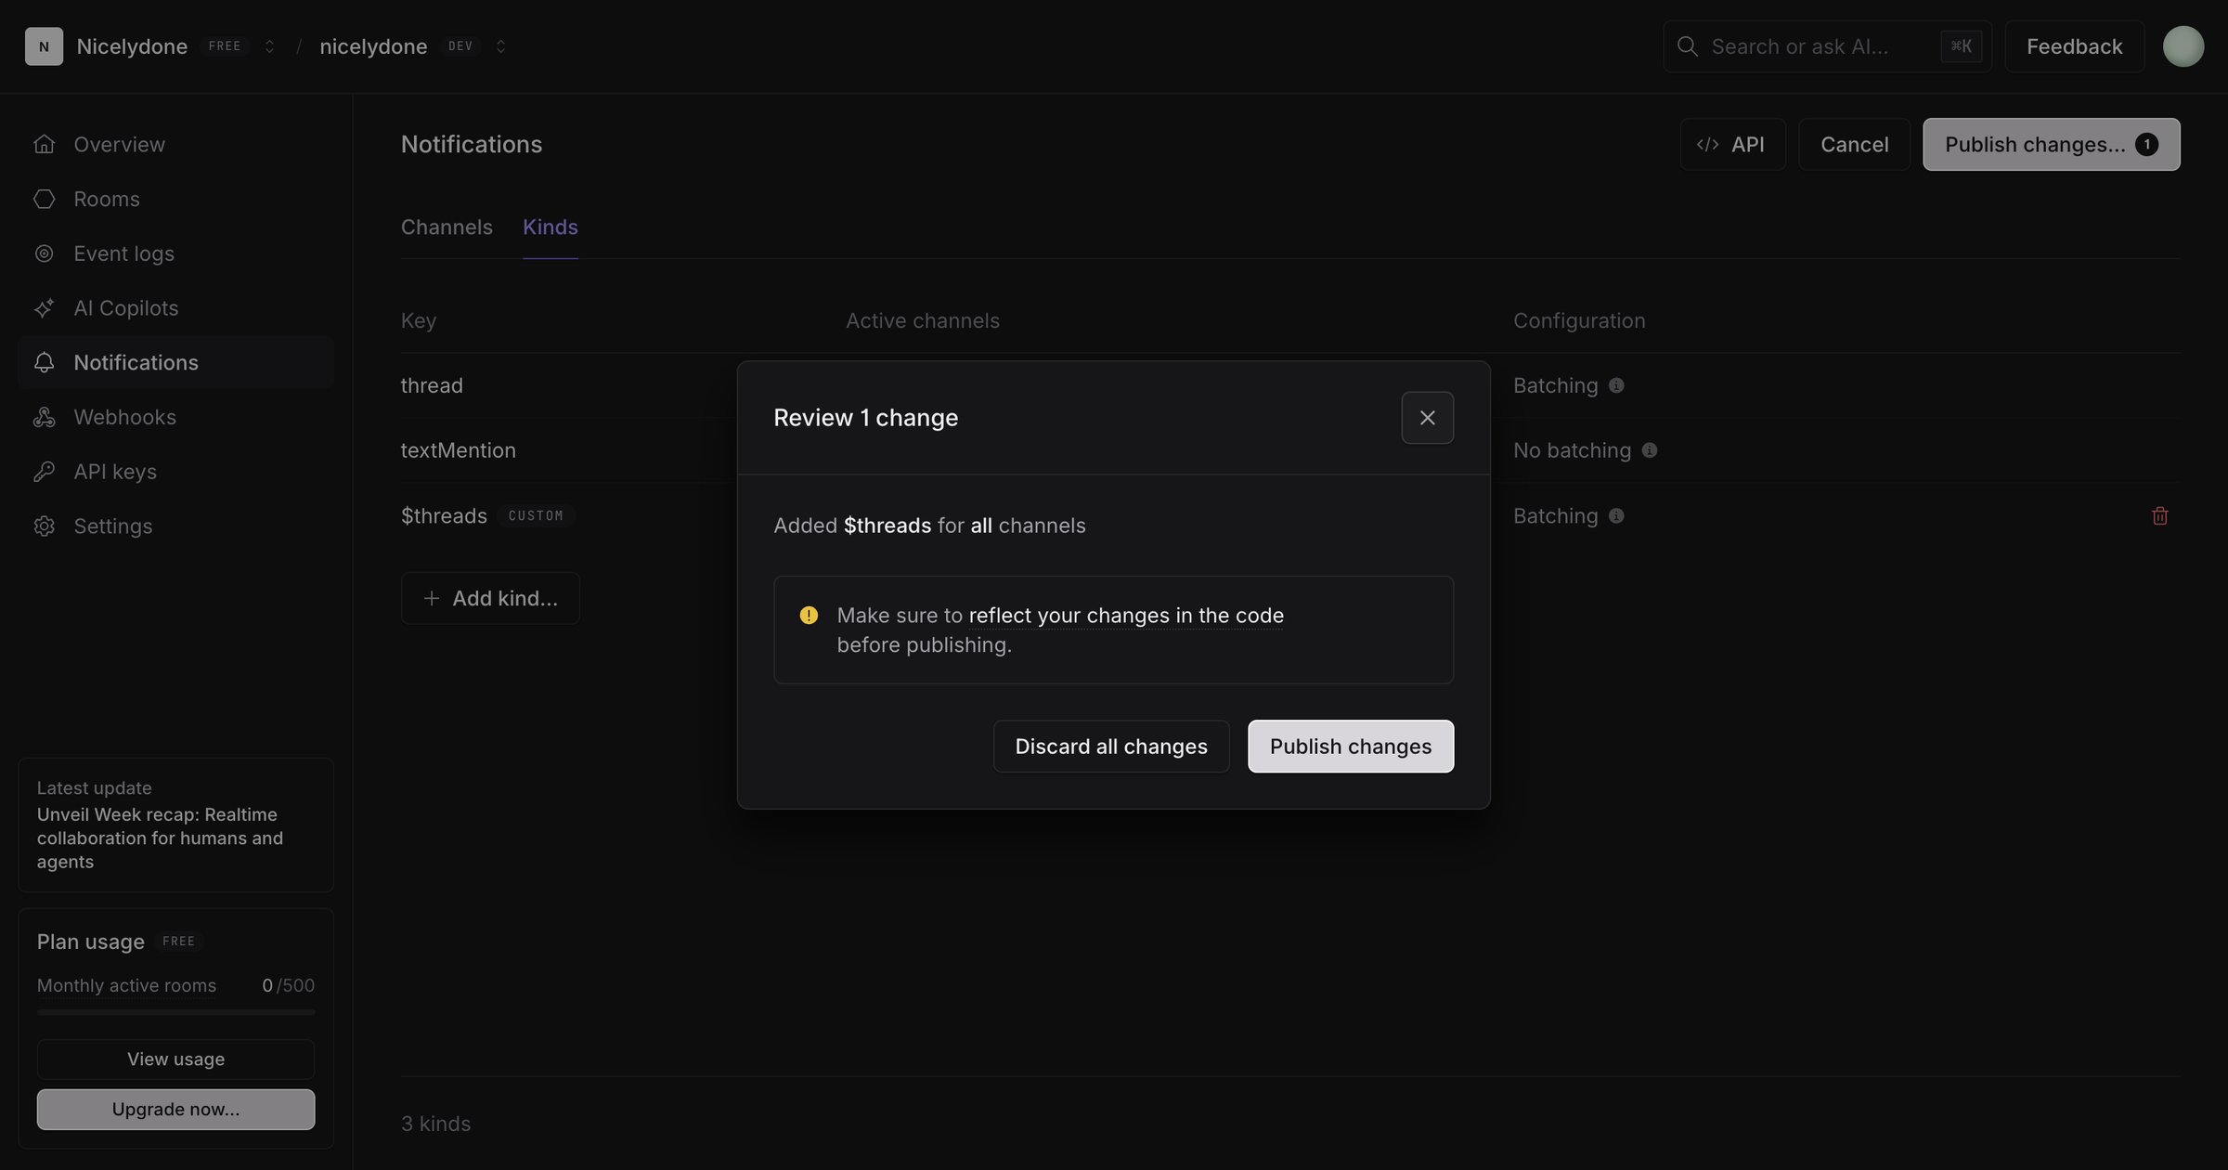Click the Overview home icon
Screen dimensions: 2228x1170
tap(44, 145)
